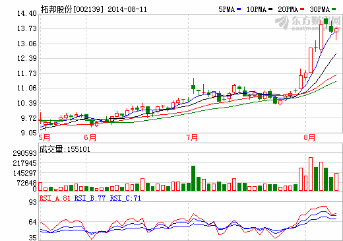Viewport: 343px width, 241px height.
Task: Click the green 30PMA legend color marker
Action: 334,9
